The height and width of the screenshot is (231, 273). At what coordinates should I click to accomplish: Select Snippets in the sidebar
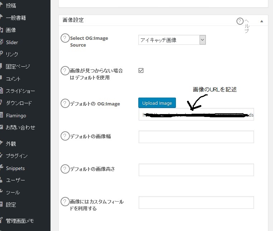15,168
